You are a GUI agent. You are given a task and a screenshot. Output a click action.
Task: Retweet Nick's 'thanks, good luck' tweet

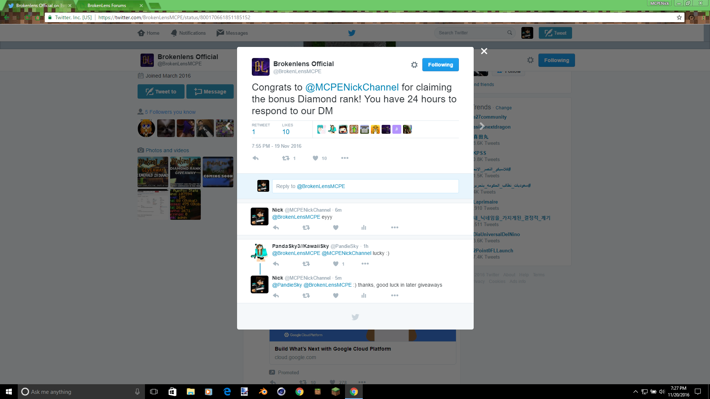[x=306, y=296]
